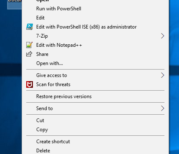Click the Share arrow icon
179x154 pixels.
point(29,54)
